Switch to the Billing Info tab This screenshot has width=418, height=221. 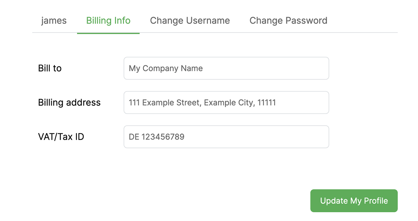108,21
